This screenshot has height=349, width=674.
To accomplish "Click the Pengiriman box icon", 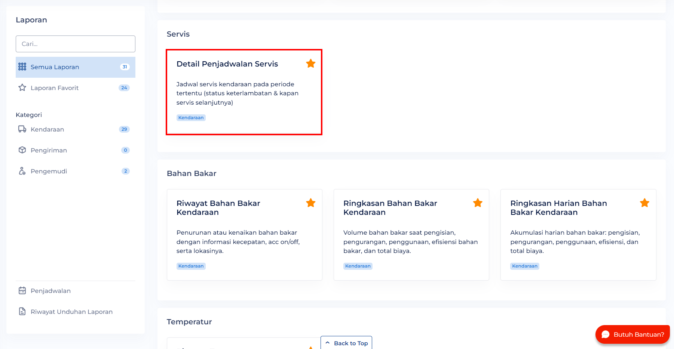I will 22,150.
